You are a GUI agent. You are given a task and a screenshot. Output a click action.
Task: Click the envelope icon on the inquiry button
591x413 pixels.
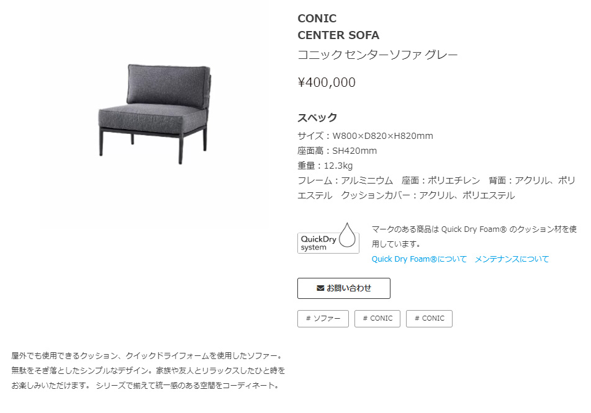click(x=320, y=288)
